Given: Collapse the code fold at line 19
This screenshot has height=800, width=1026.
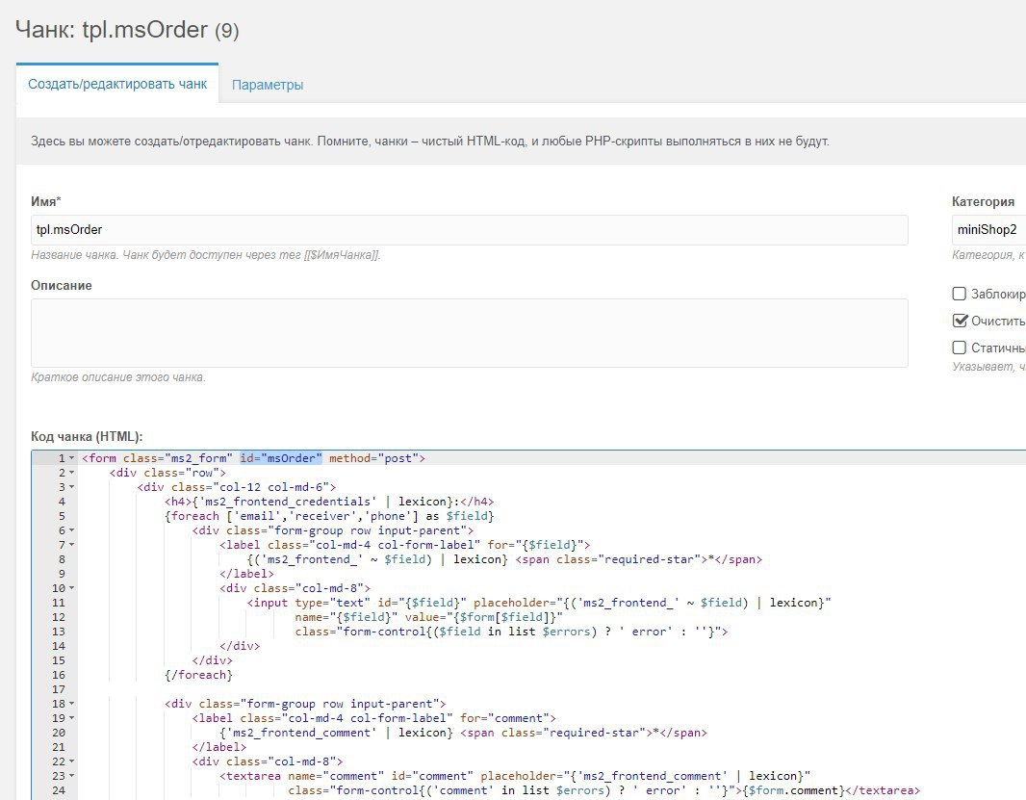Looking at the screenshot, I should pyautogui.click(x=72, y=718).
